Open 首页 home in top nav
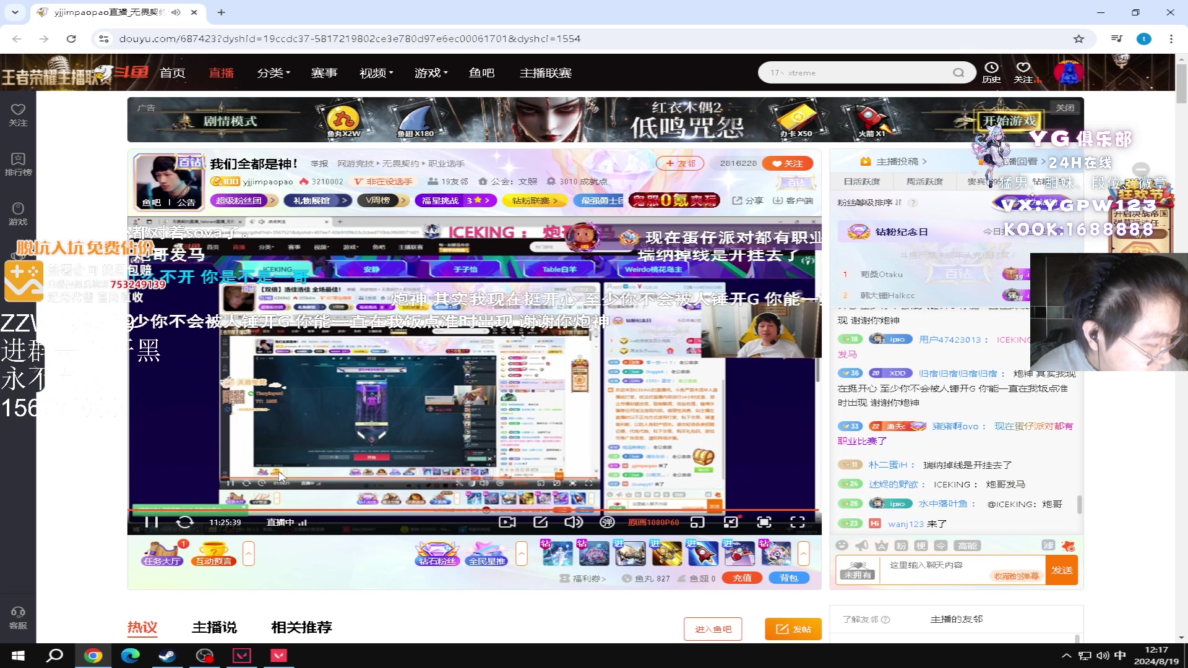The image size is (1188, 668). click(172, 73)
